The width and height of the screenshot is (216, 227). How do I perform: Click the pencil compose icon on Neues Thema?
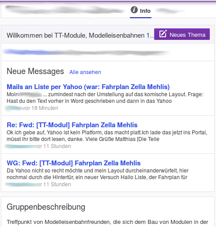pyautogui.click(x=163, y=34)
